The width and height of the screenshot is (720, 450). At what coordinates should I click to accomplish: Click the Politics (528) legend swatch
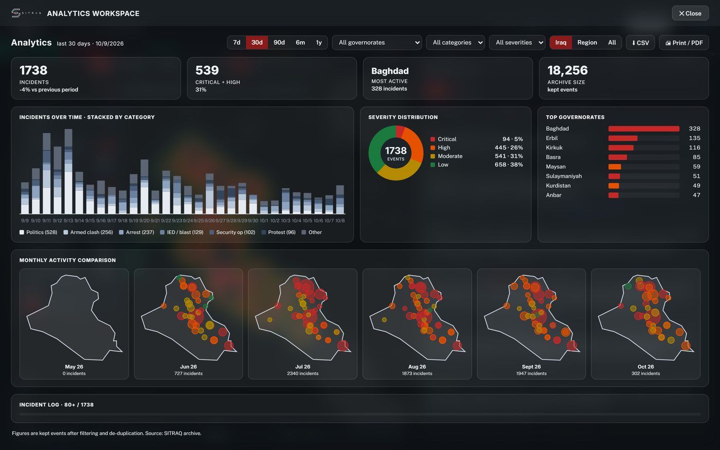tap(22, 232)
